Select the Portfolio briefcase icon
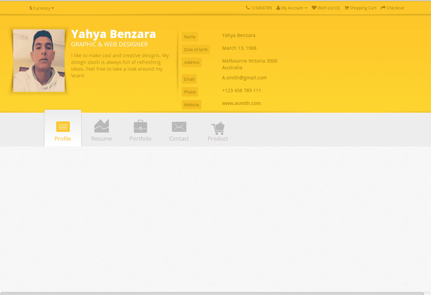Screen dimensions: 431x295 point(140,126)
